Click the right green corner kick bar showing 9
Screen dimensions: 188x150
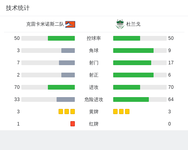[133, 51]
